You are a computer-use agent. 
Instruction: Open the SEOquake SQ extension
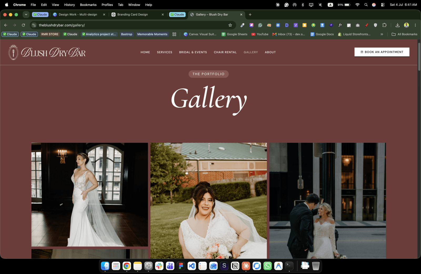[269, 25]
